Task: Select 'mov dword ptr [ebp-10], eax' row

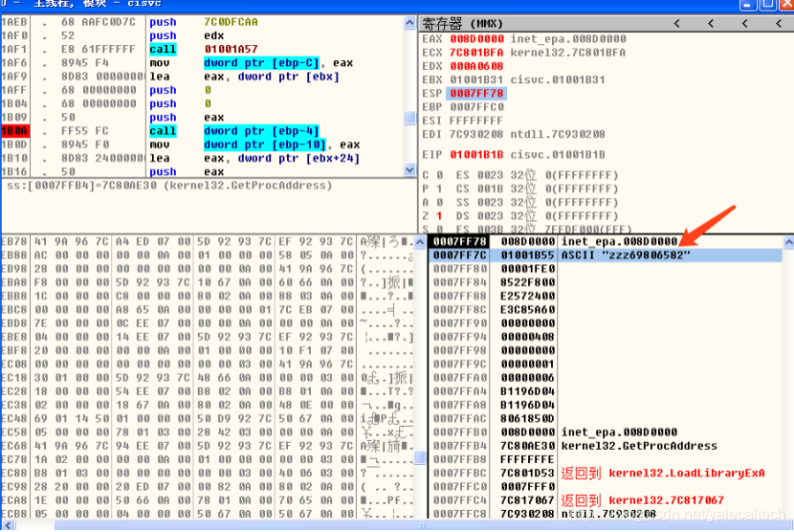Action: coord(203,144)
